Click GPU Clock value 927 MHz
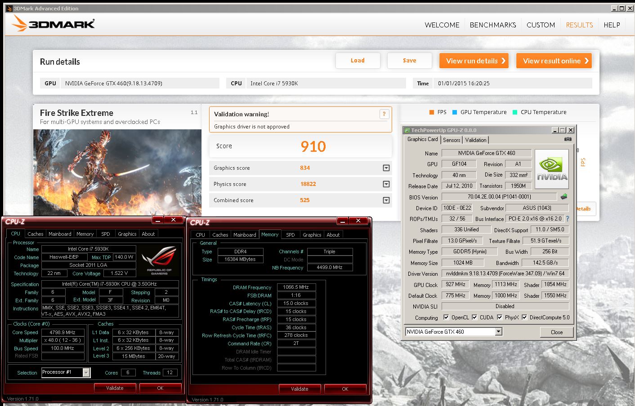This screenshot has height=406, width=635. click(456, 285)
